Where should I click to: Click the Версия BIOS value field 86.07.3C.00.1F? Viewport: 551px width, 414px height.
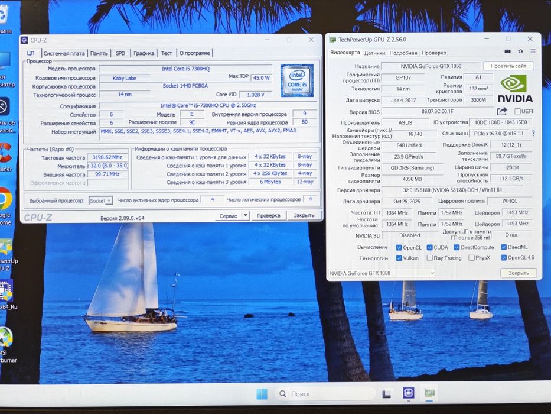click(438, 111)
